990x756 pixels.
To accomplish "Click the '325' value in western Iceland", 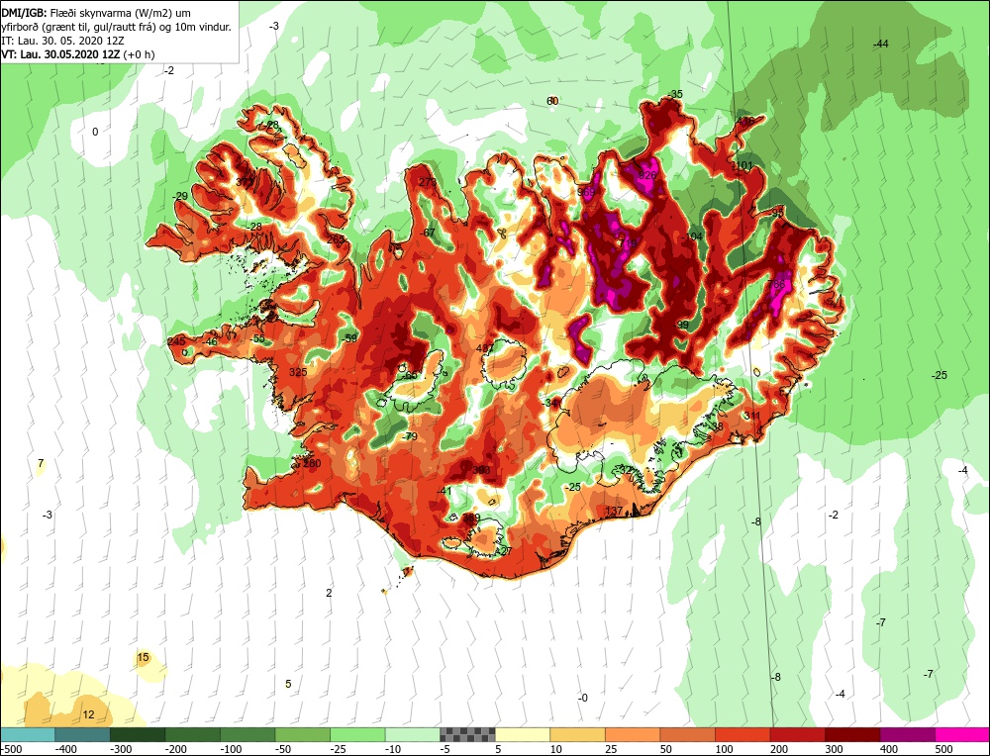I will (x=298, y=372).
